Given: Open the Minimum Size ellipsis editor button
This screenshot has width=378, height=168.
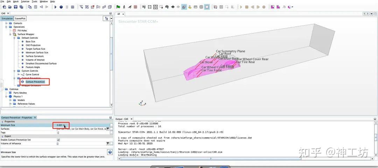Looking at the screenshot, I should (111, 125).
